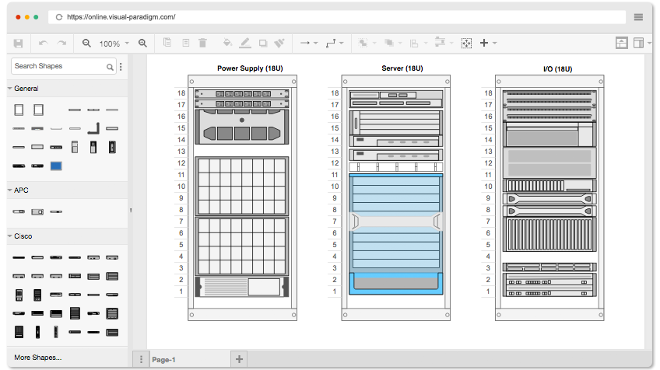Open the browser hamburger menu
This screenshot has height=370, width=660.
(x=638, y=17)
